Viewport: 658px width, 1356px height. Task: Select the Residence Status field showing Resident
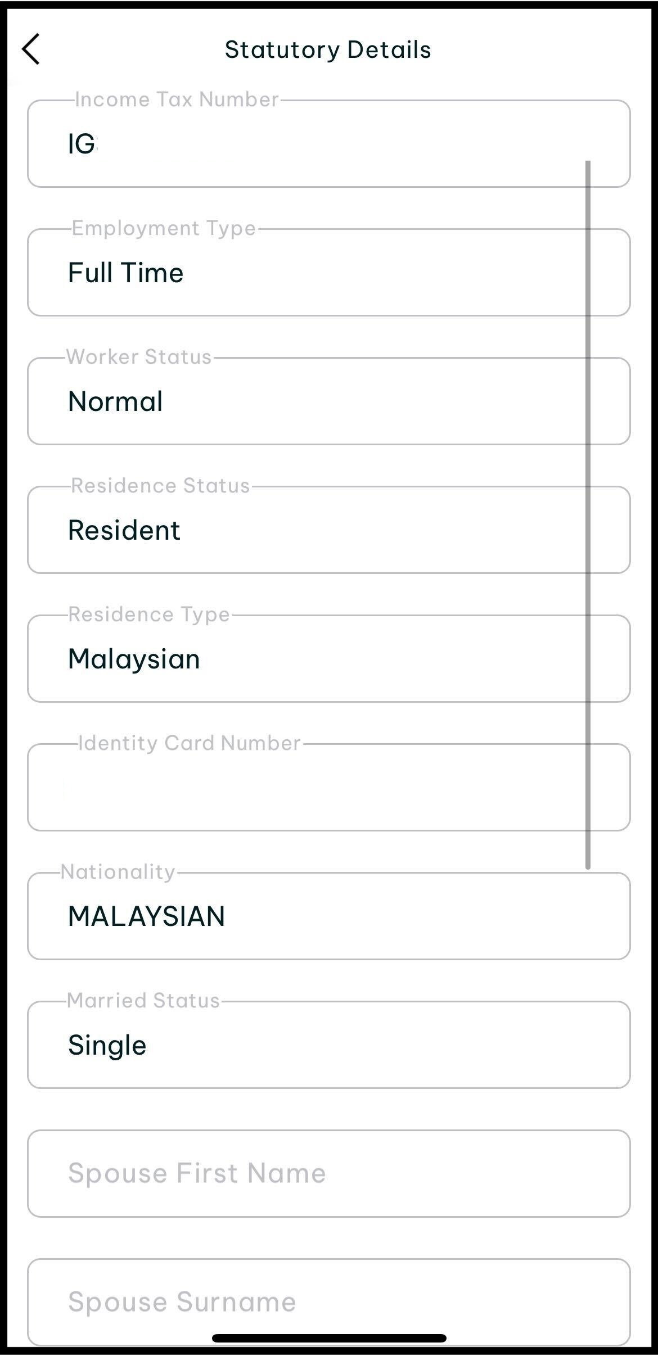[x=328, y=530]
